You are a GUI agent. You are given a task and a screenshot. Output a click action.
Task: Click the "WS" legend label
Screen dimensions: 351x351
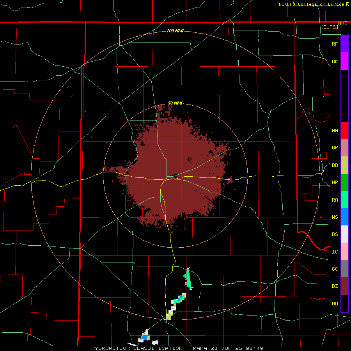(x=335, y=217)
